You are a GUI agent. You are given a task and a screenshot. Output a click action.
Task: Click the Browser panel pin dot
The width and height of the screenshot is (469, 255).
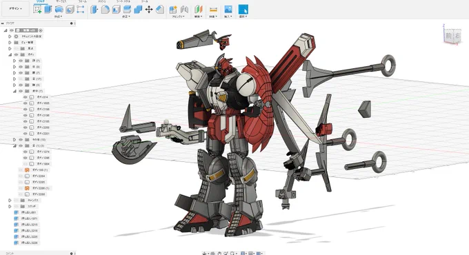72,23
